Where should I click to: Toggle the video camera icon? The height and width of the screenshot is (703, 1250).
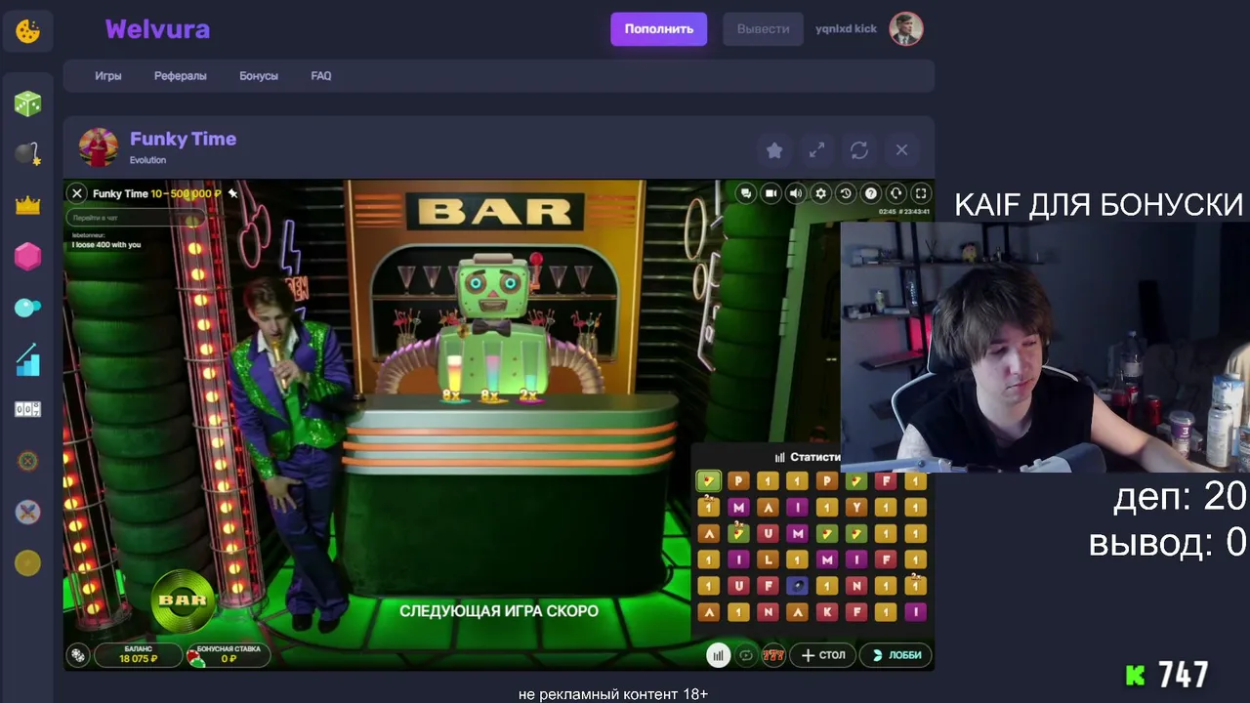(x=771, y=193)
